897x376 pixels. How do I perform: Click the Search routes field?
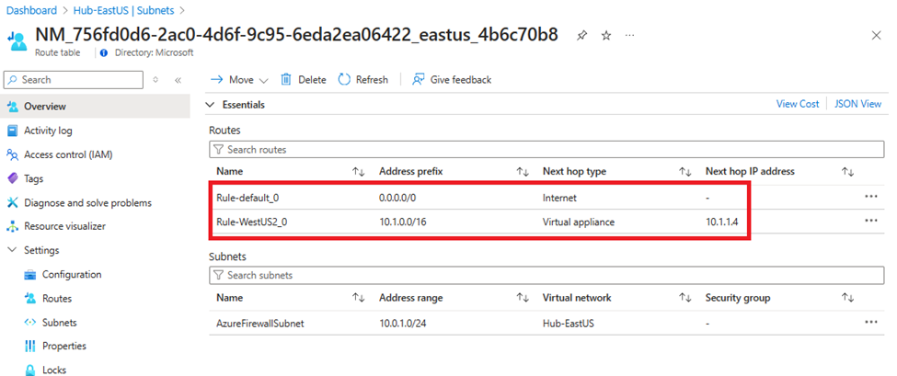coord(547,149)
